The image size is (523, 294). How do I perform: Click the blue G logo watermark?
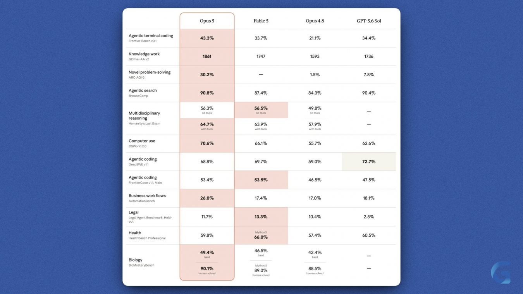click(x=501, y=273)
